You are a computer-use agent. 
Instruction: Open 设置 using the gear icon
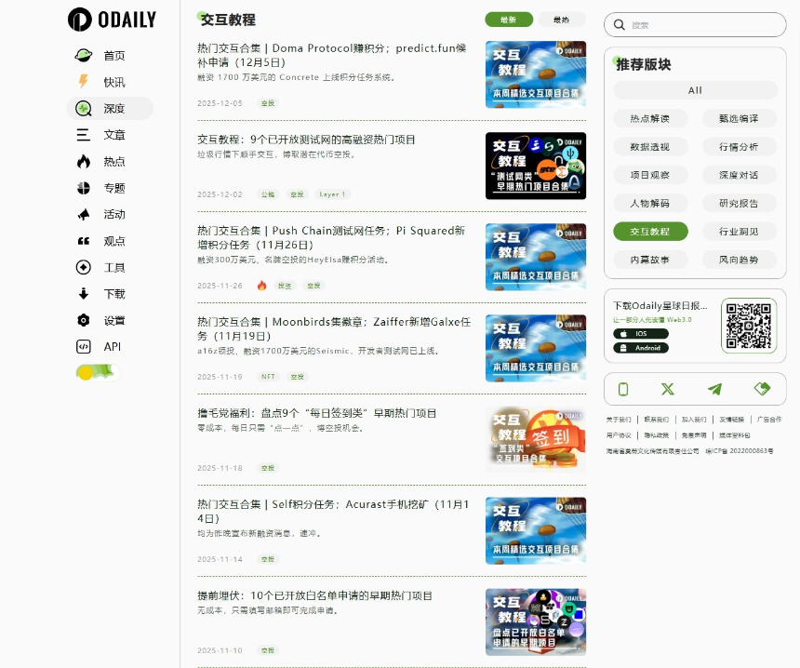tap(81, 321)
